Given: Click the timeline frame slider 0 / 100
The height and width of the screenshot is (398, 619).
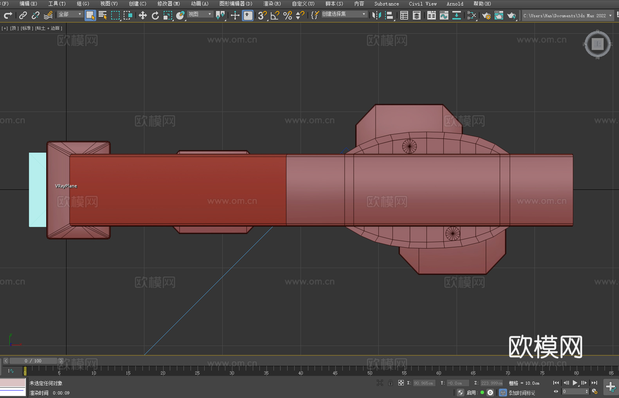Looking at the screenshot, I should coord(33,361).
